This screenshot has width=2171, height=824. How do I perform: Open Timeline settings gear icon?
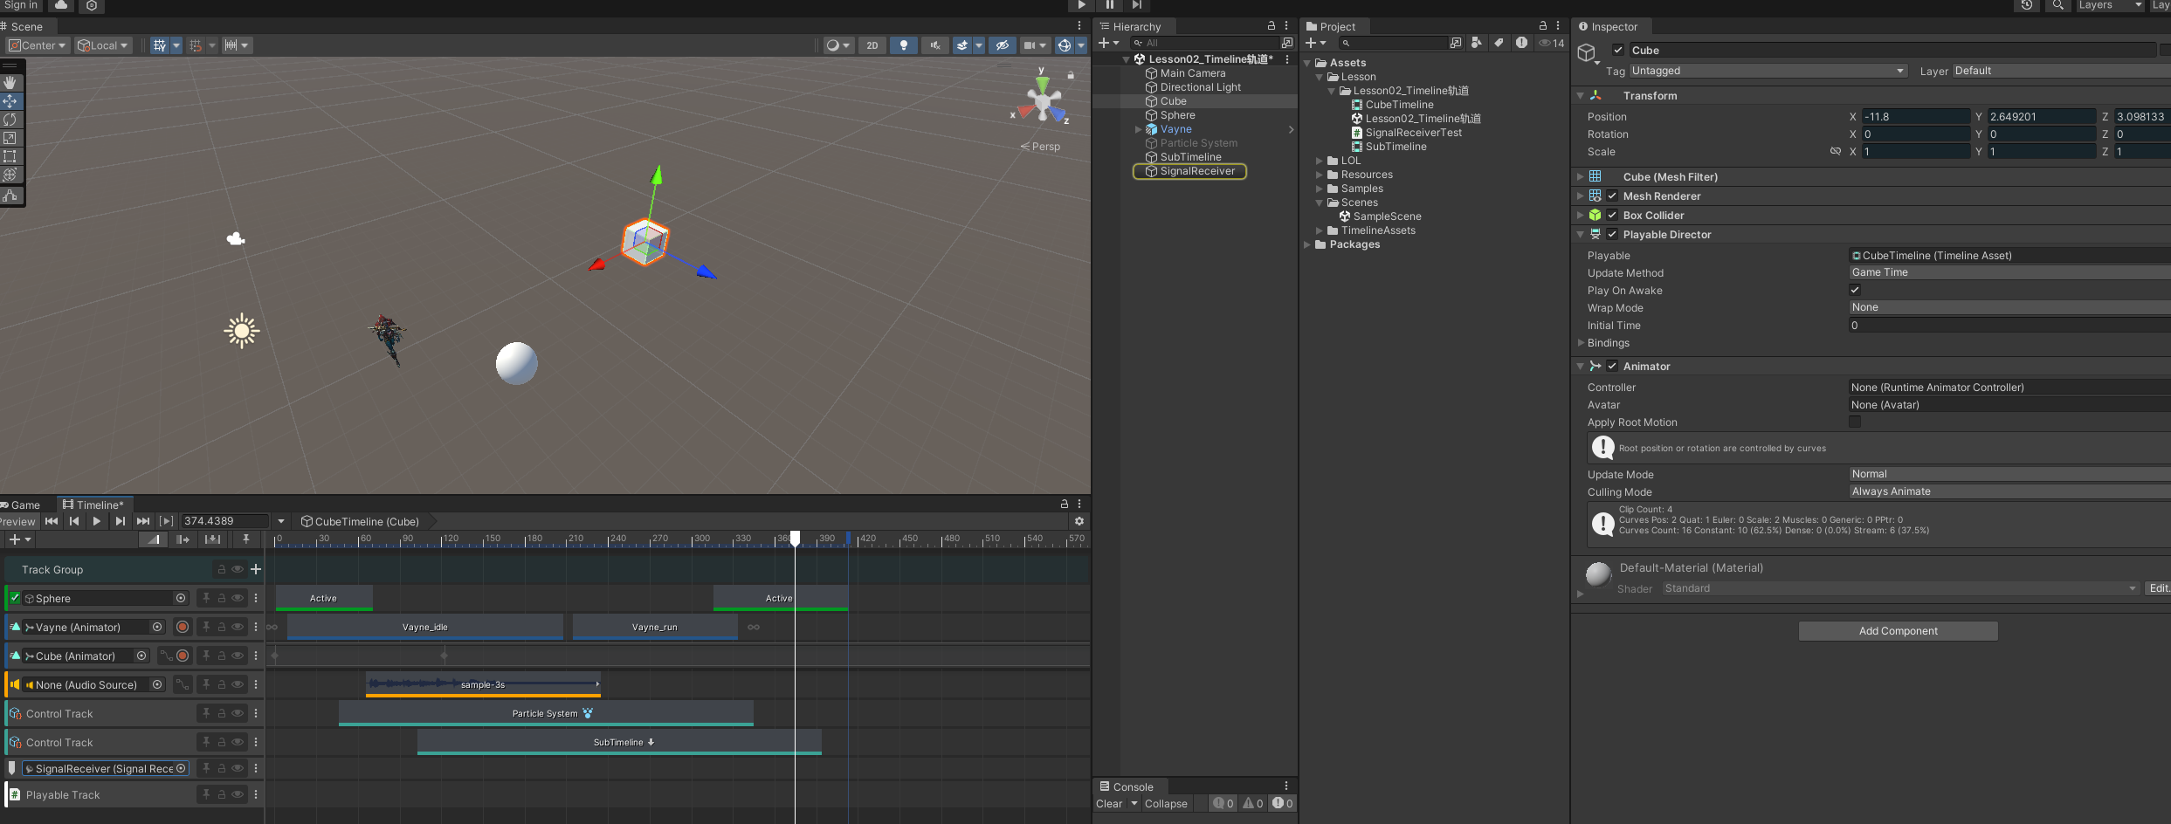[1079, 521]
